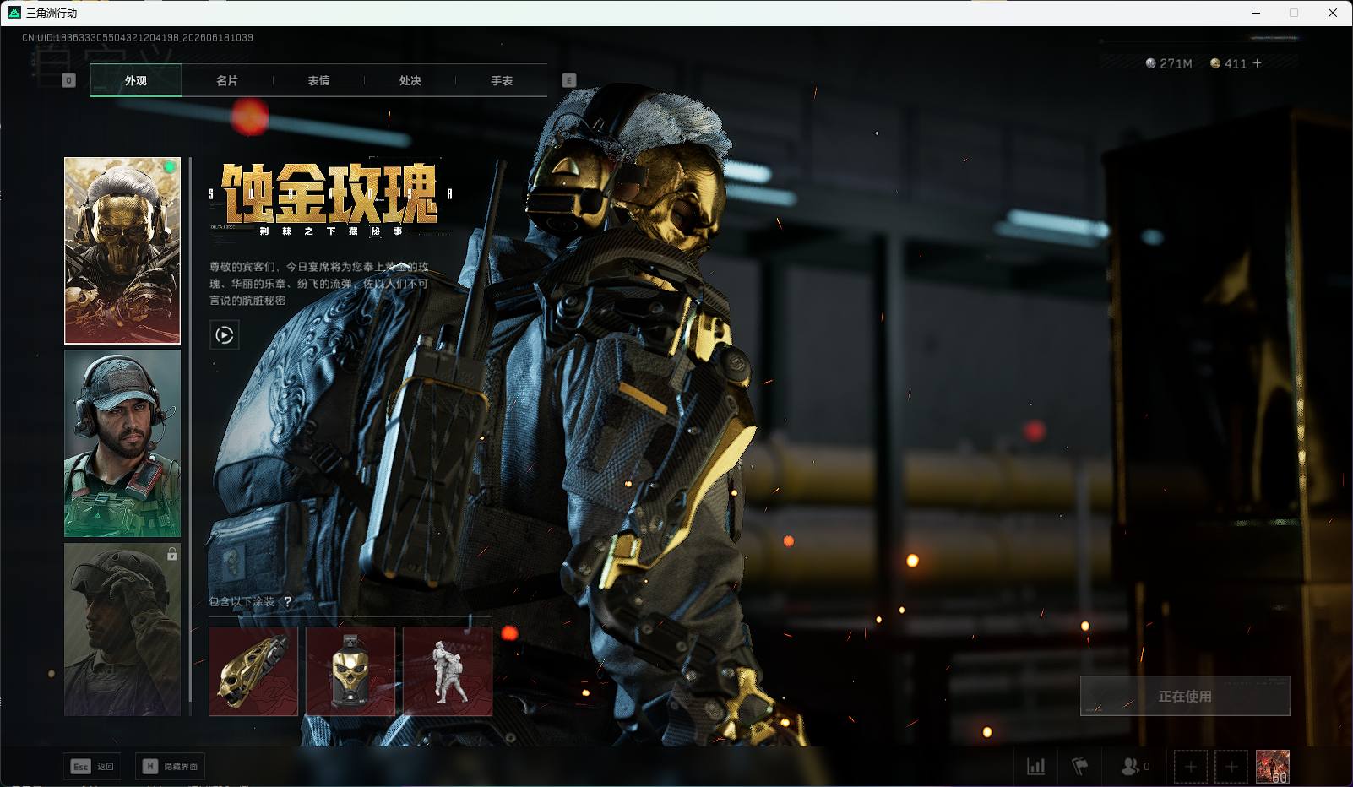
Task: Click the plus to add 411 currency
Action: tap(1257, 63)
